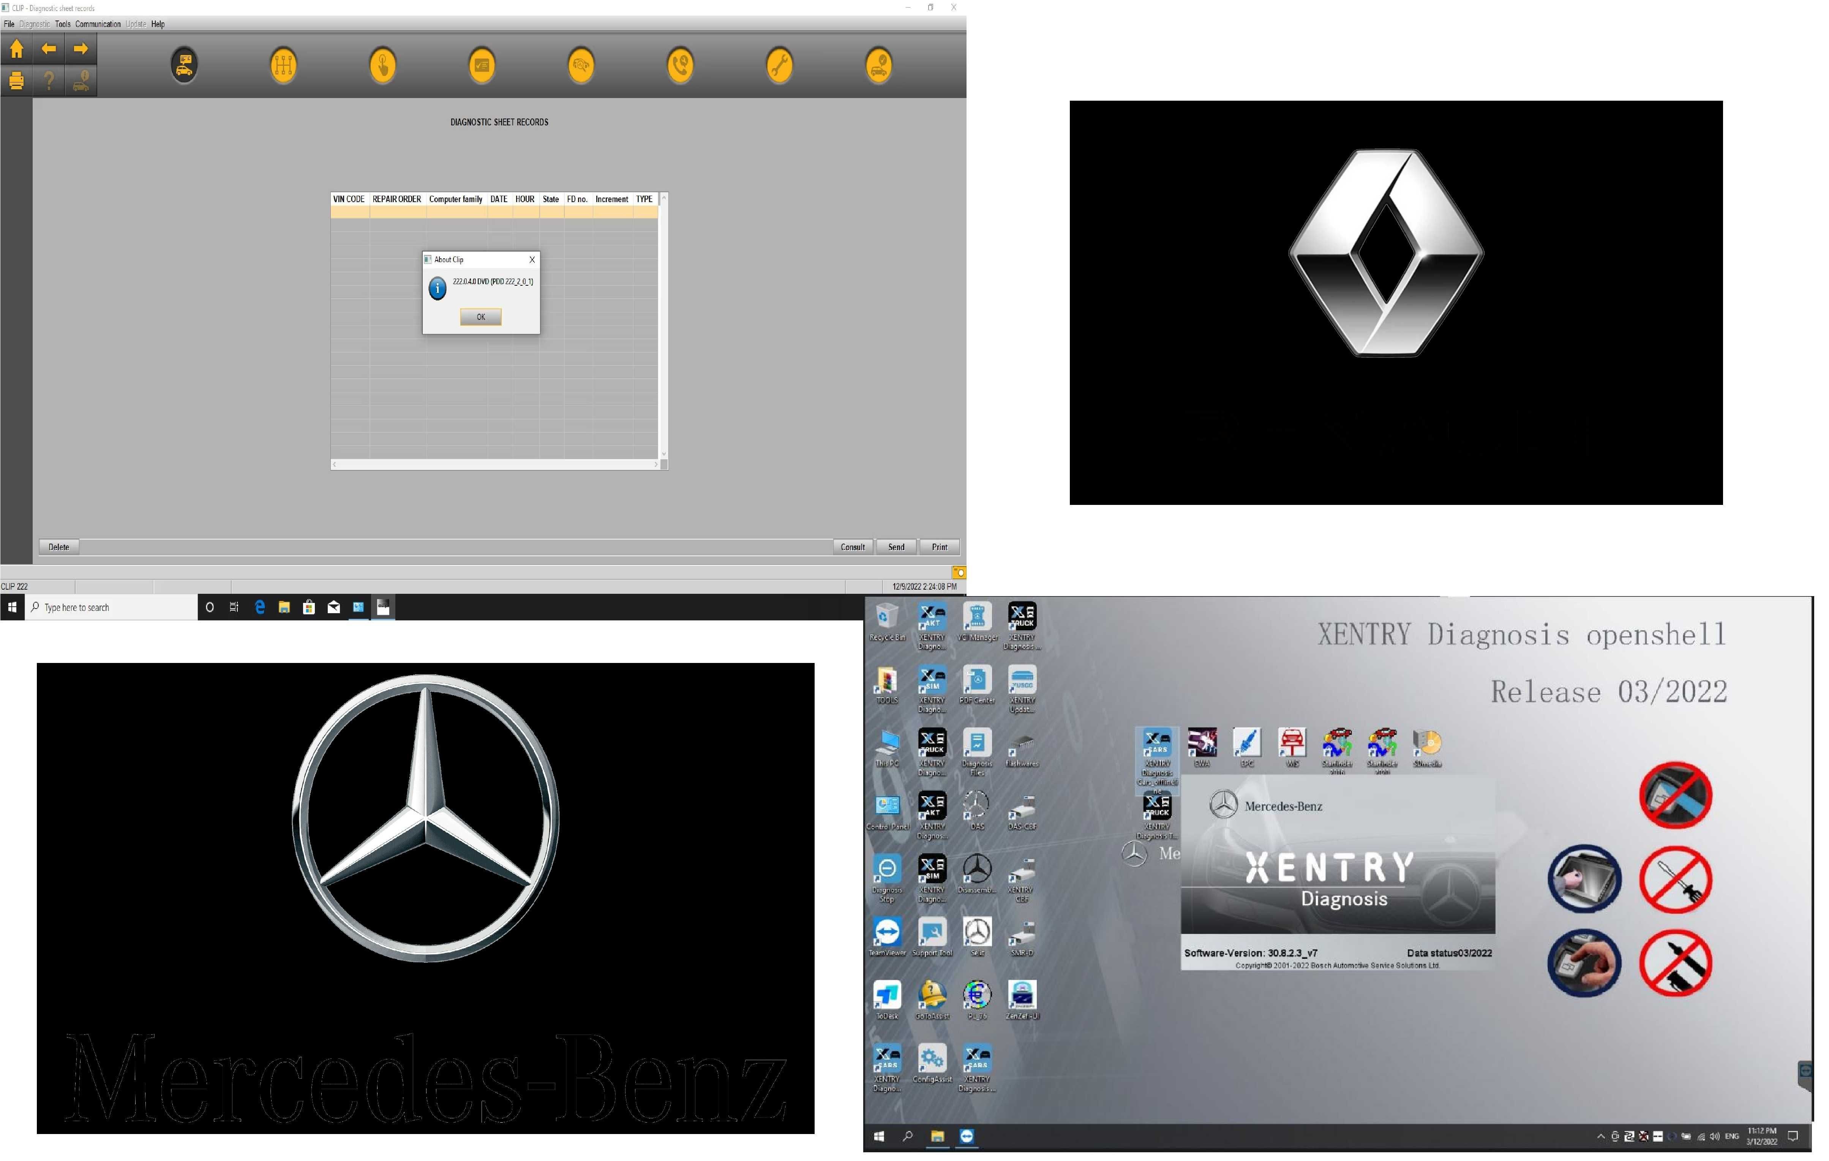
Task: Open the checklist round icon in CLIP
Action: pos(482,65)
